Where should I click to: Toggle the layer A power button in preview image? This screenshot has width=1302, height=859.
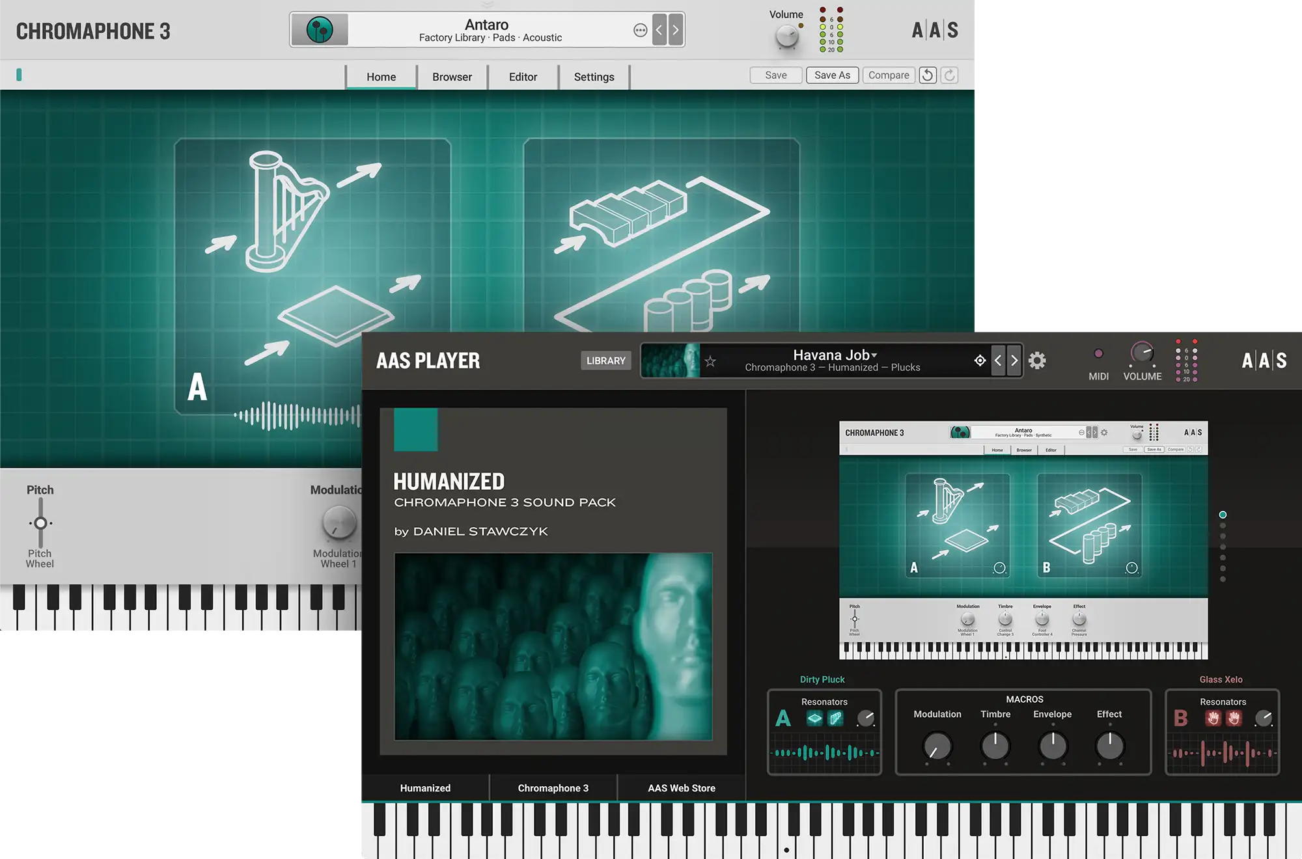point(999,567)
